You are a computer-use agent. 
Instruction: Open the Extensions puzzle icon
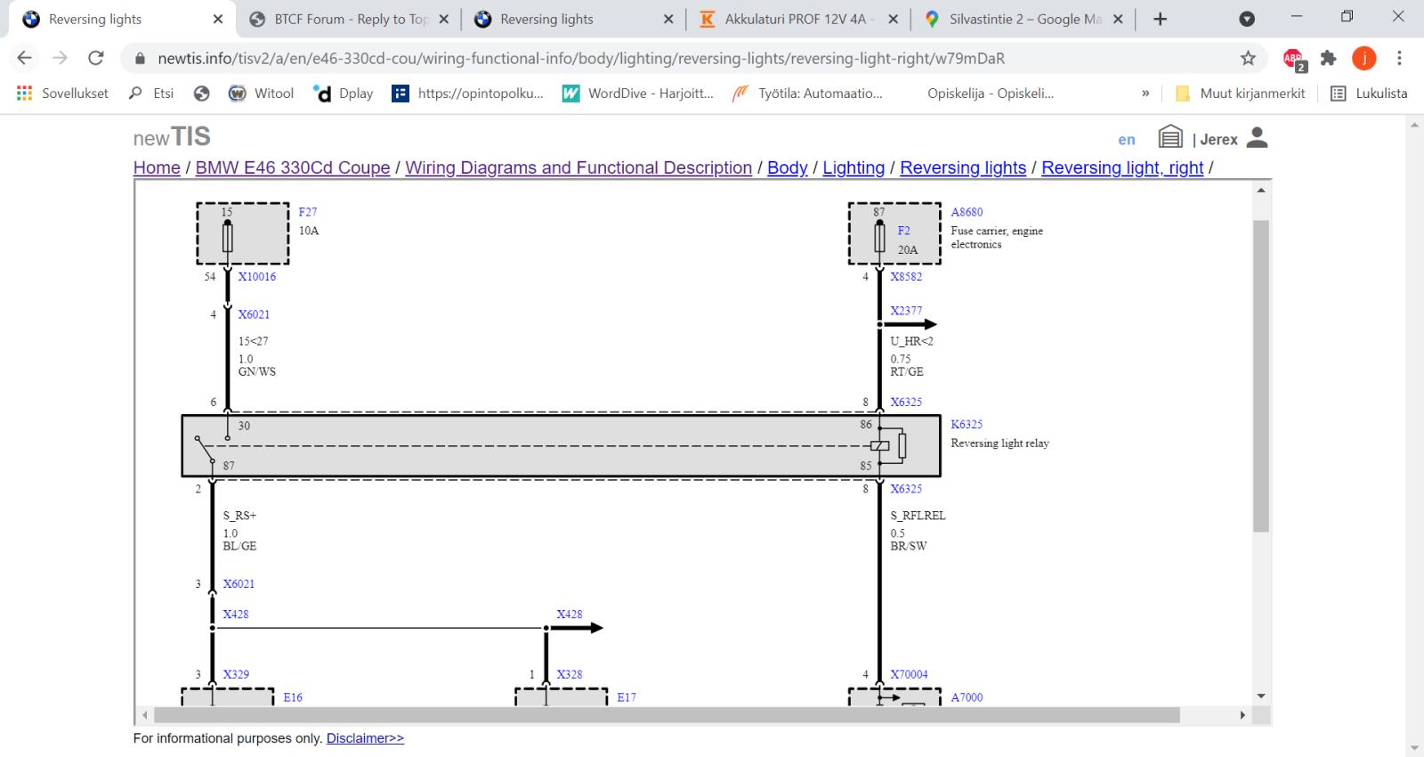1329,59
